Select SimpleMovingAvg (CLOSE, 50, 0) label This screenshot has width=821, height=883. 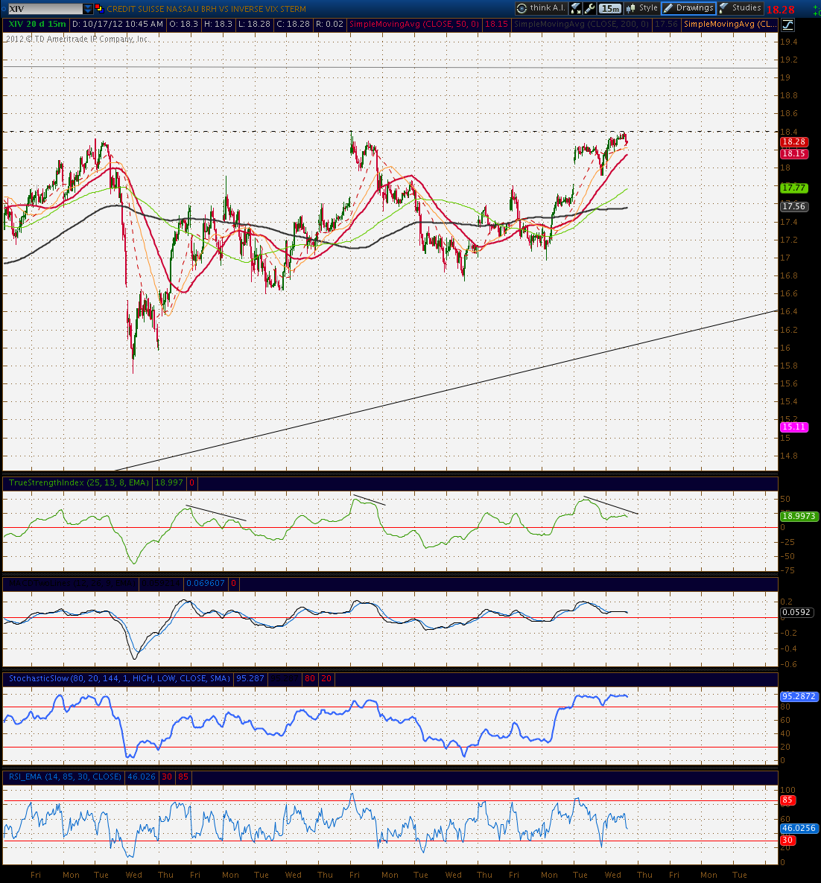414,25
